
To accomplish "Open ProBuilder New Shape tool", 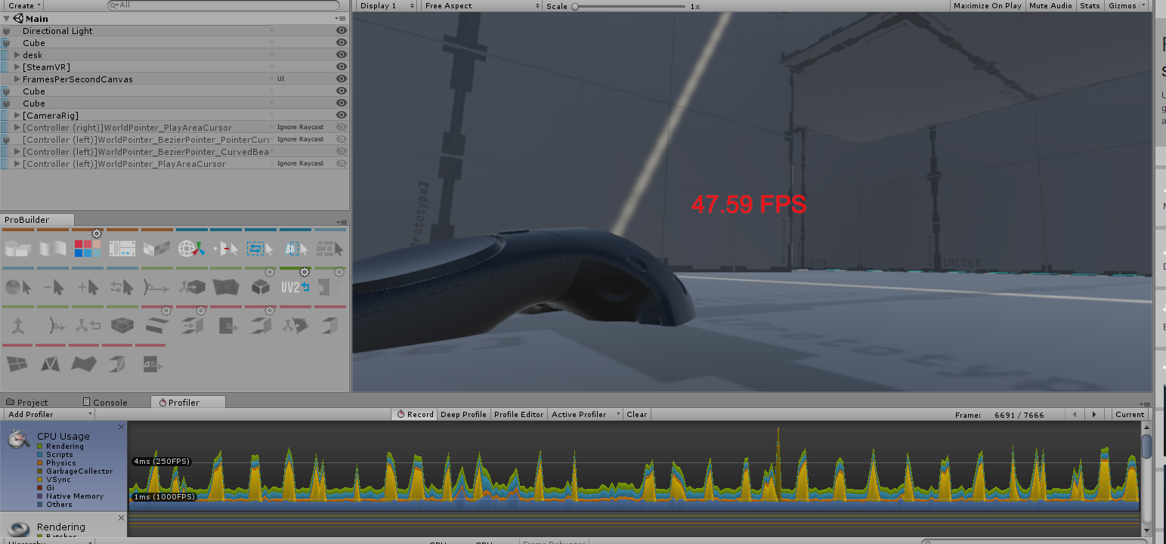I will pyautogui.click(x=17, y=249).
